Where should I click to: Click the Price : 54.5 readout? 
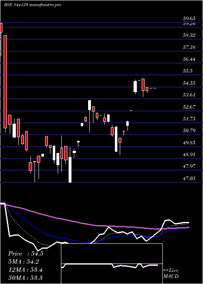(26, 254)
